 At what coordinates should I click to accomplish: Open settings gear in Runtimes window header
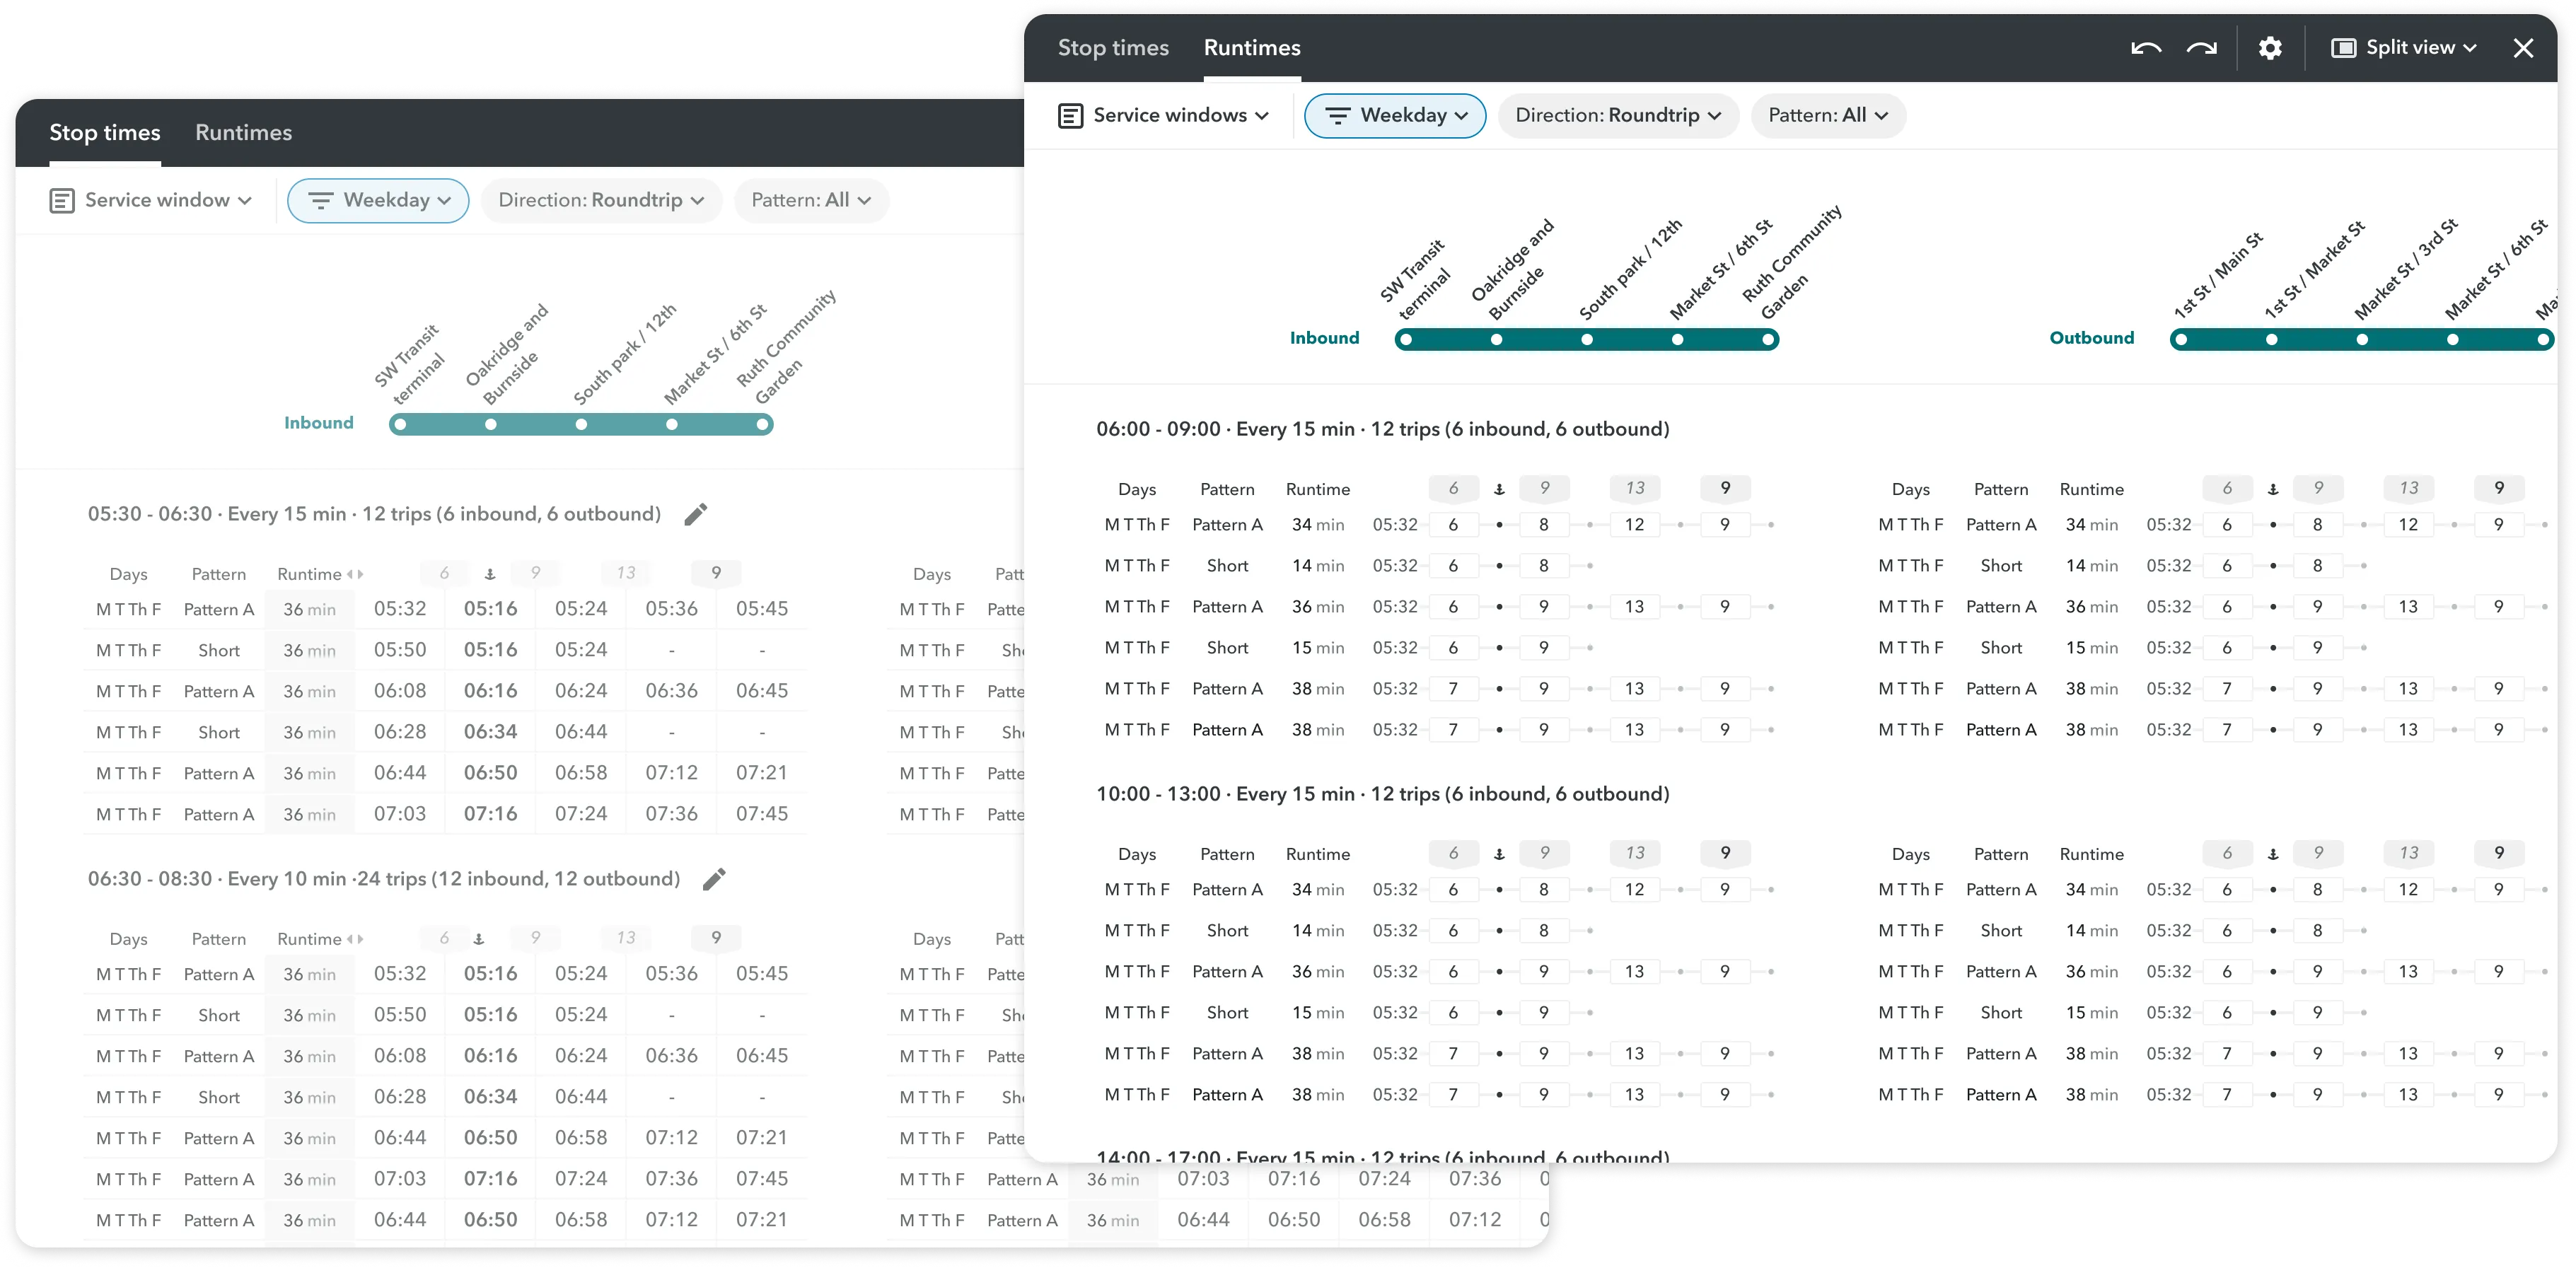[2270, 48]
